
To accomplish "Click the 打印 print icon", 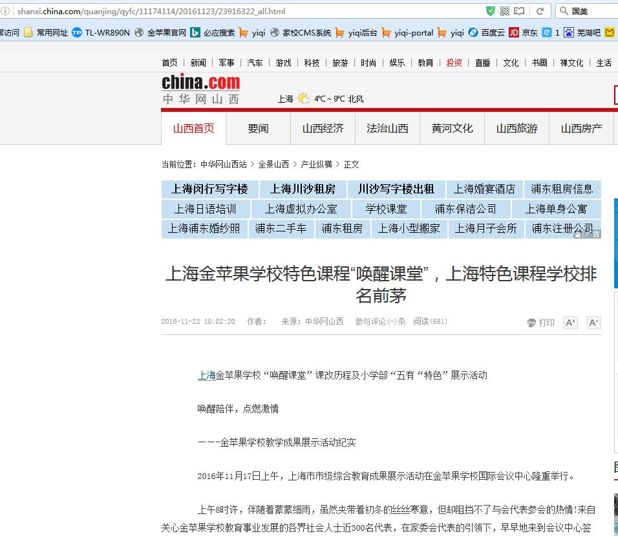I will click(540, 323).
